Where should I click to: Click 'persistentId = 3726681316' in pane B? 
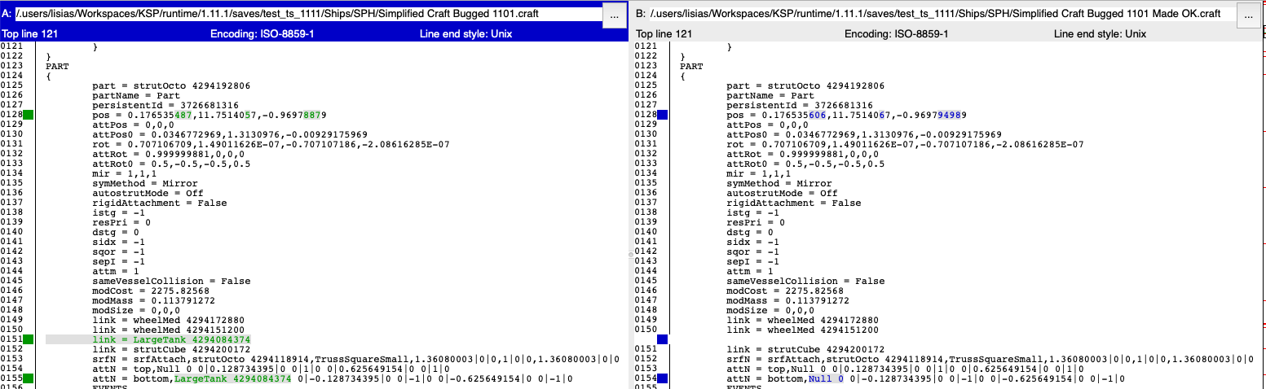pyautogui.click(x=800, y=105)
